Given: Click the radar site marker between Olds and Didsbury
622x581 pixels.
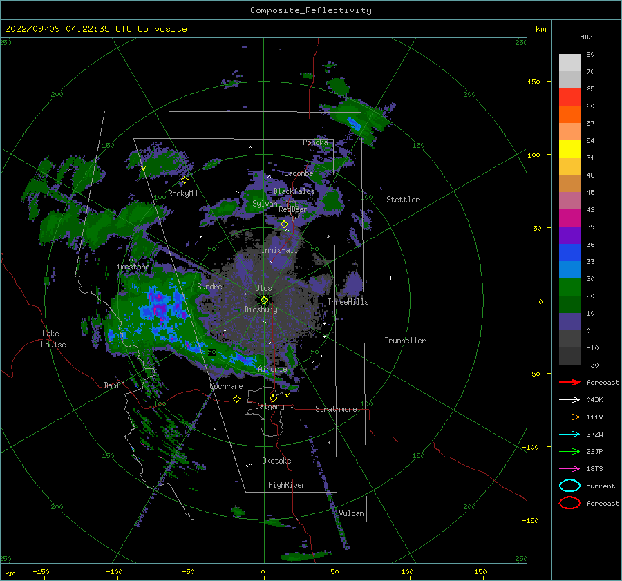Looking at the screenshot, I should pyautogui.click(x=264, y=301).
